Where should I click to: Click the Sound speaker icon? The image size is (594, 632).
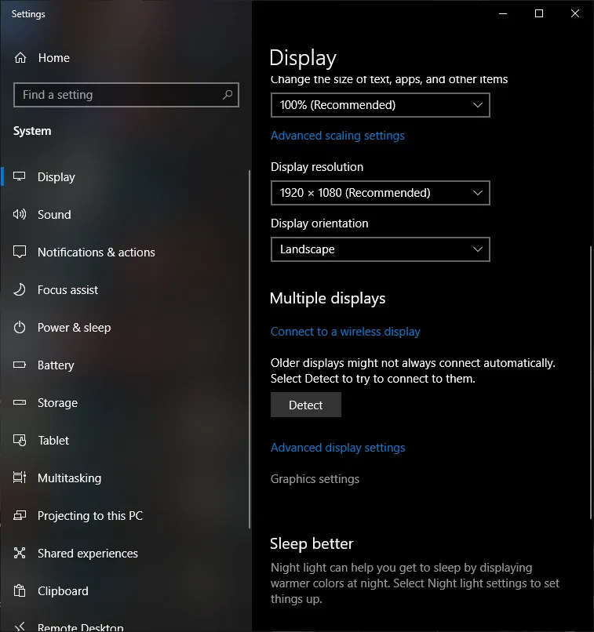pyautogui.click(x=20, y=214)
